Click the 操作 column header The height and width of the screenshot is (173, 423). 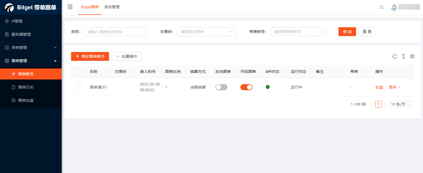point(379,72)
